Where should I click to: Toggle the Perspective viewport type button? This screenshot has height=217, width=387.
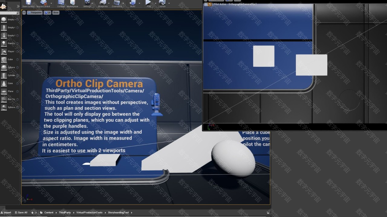(35, 13)
